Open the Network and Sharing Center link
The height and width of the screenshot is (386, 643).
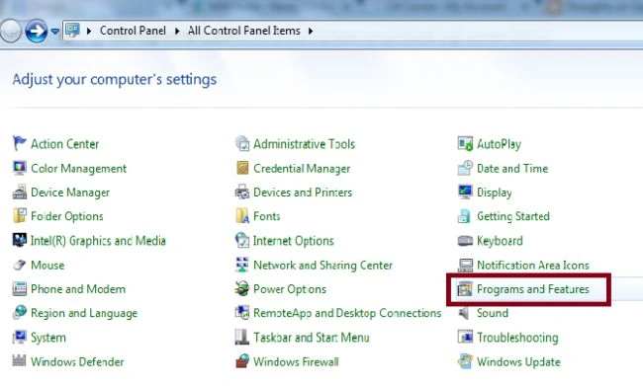322,266
